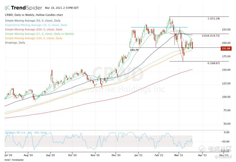
Task: Click the Fibonacci label 0 (168.67)
Action: click(x=214, y=63)
